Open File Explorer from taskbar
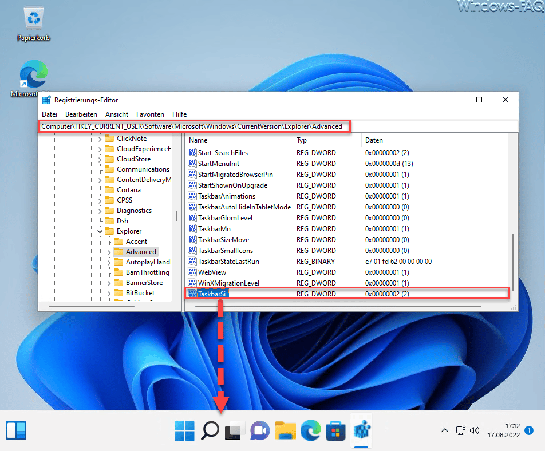 click(x=285, y=430)
